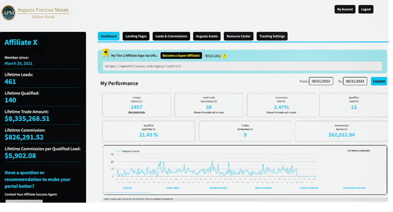Select the Tier 2 sign-up URL field
Viewport: 393px width, 212px height.
click(243, 66)
